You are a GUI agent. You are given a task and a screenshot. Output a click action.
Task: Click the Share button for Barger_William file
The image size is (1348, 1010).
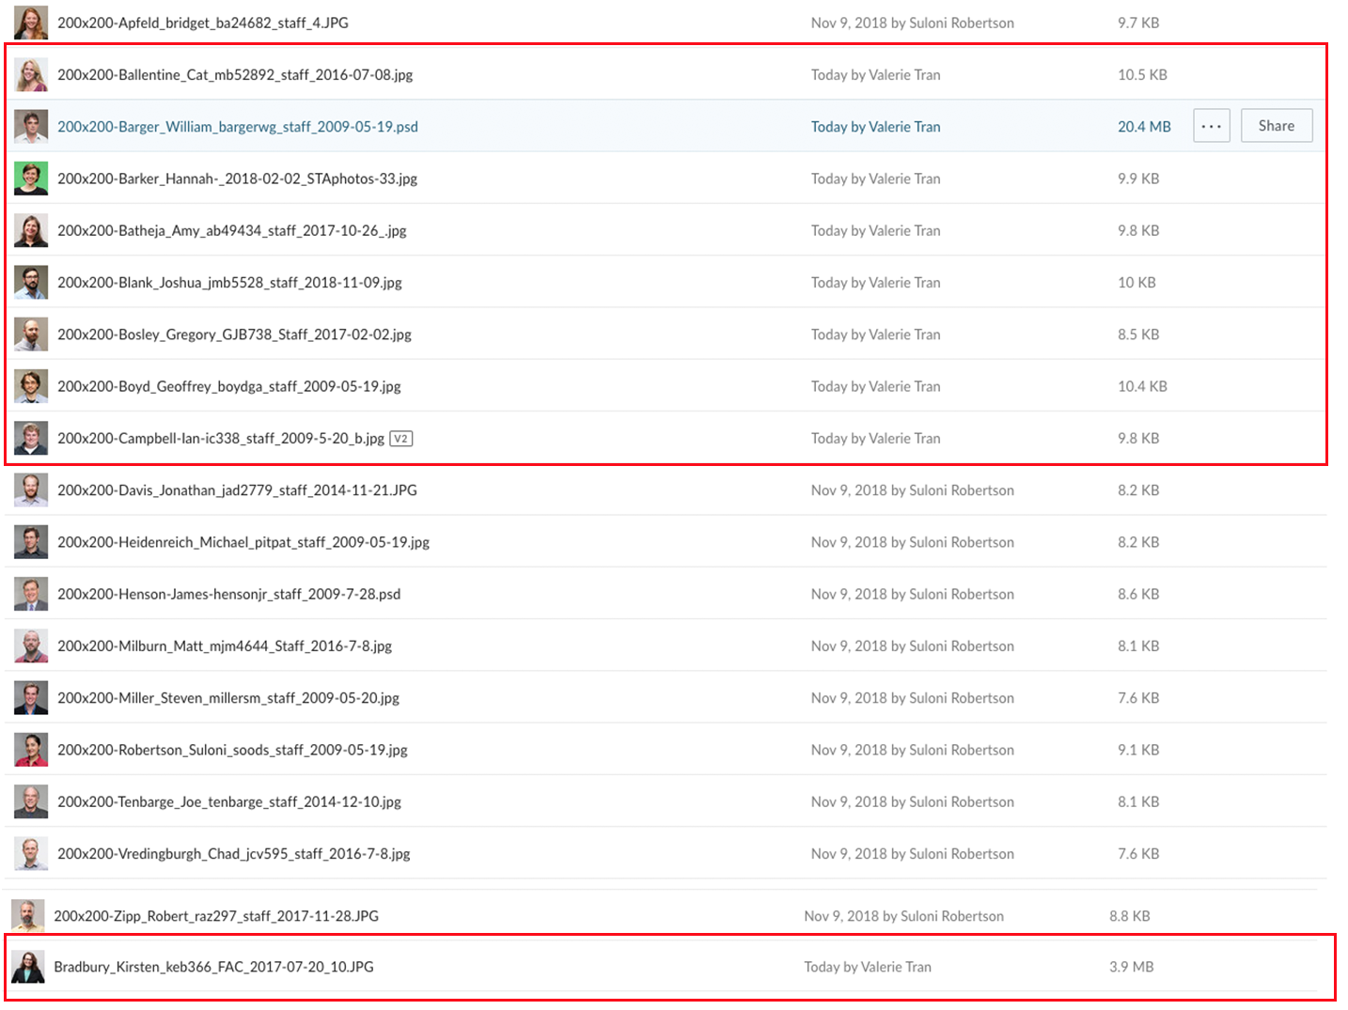(1277, 126)
